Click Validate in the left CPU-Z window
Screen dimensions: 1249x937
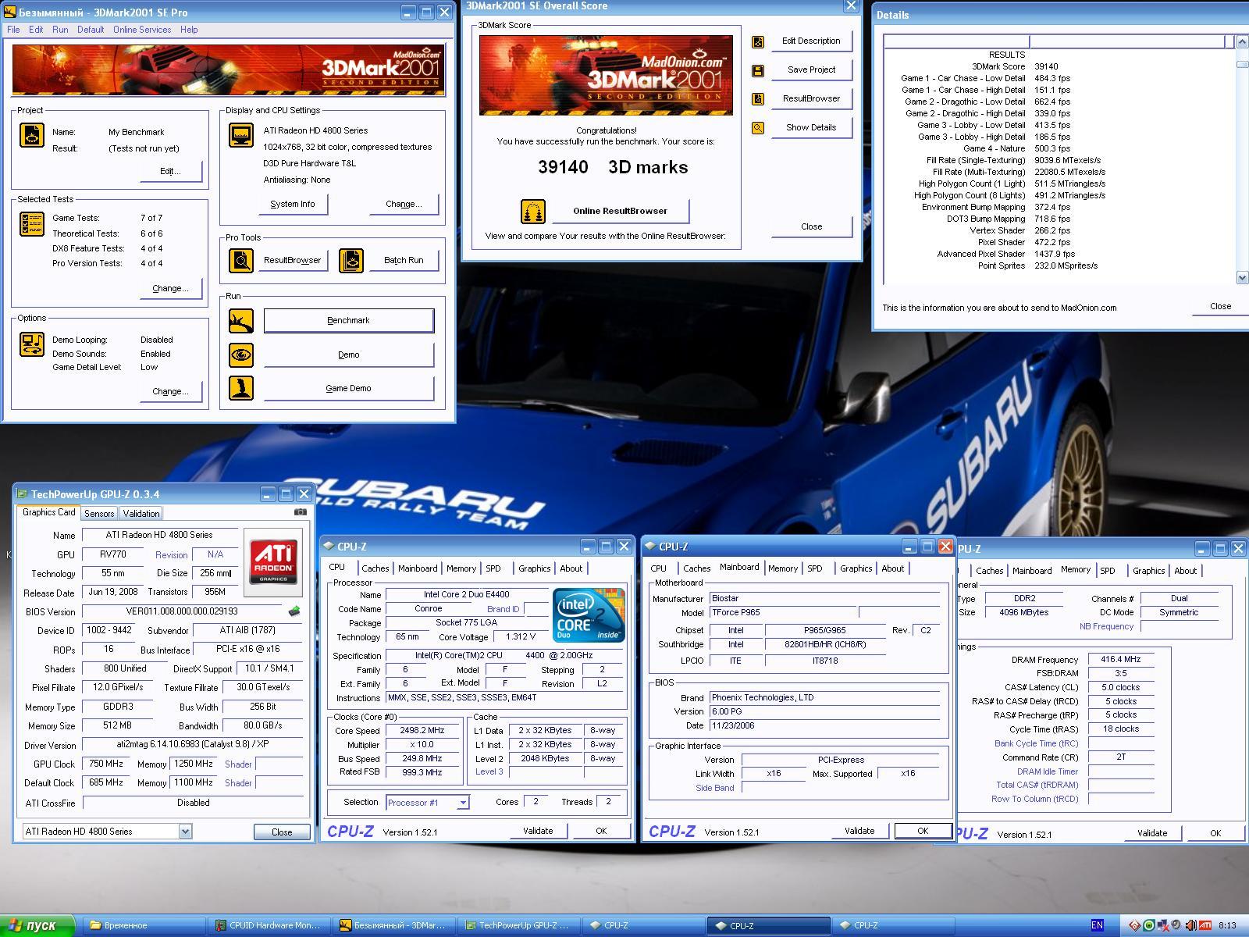[538, 831]
